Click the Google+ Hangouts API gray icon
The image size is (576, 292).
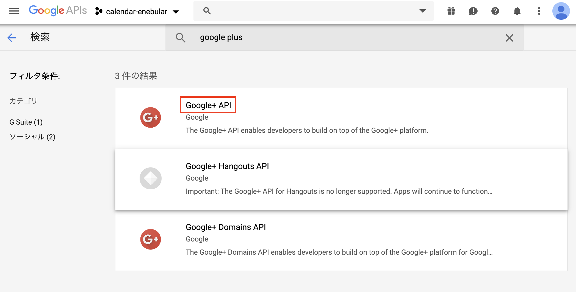151,178
